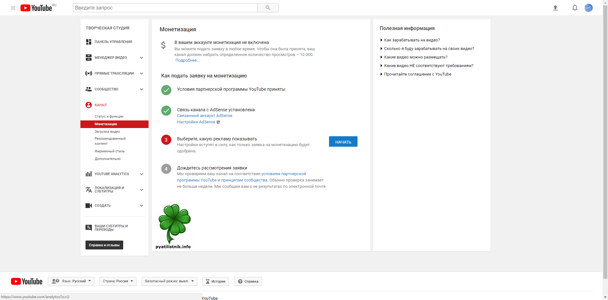Screen dimensions: 608x300
Task: Follow the Подробнее... link
Action: pos(187,60)
